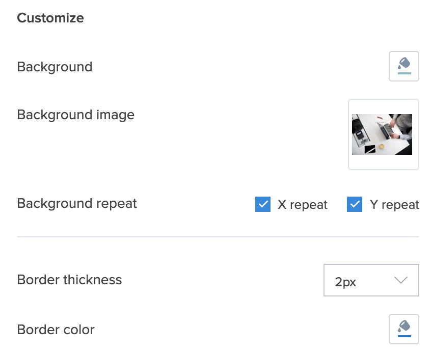Click the chevron arrow in thickness dropdown
Screen dimensions: 432x353
pos(401,280)
